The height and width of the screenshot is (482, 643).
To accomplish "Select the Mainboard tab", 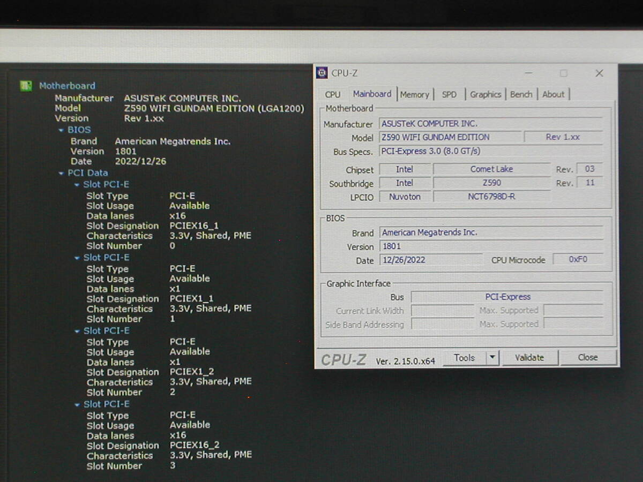I will pyautogui.click(x=372, y=94).
